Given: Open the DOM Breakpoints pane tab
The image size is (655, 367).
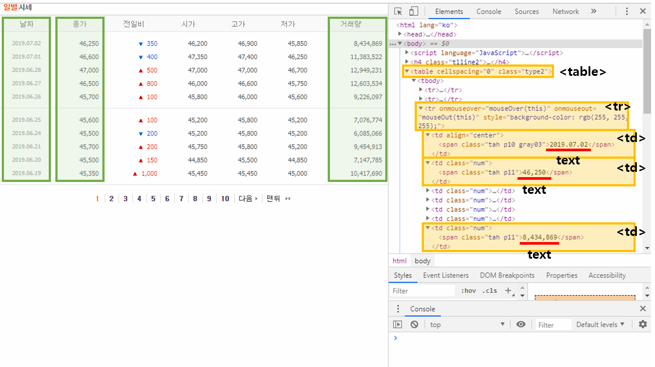Looking at the screenshot, I should (507, 275).
